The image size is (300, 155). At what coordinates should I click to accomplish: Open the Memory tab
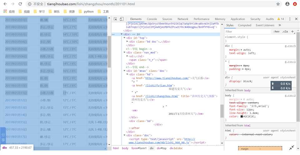220,19
